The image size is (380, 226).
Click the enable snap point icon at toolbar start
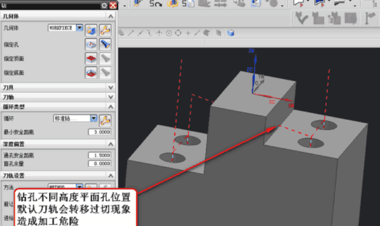122,33
